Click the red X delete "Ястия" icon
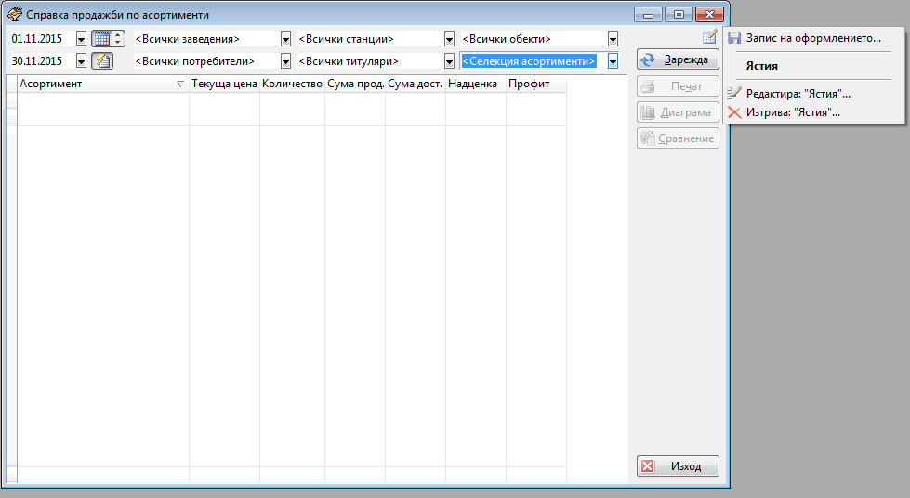This screenshot has width=910, height=498. [x=734, y=112]
